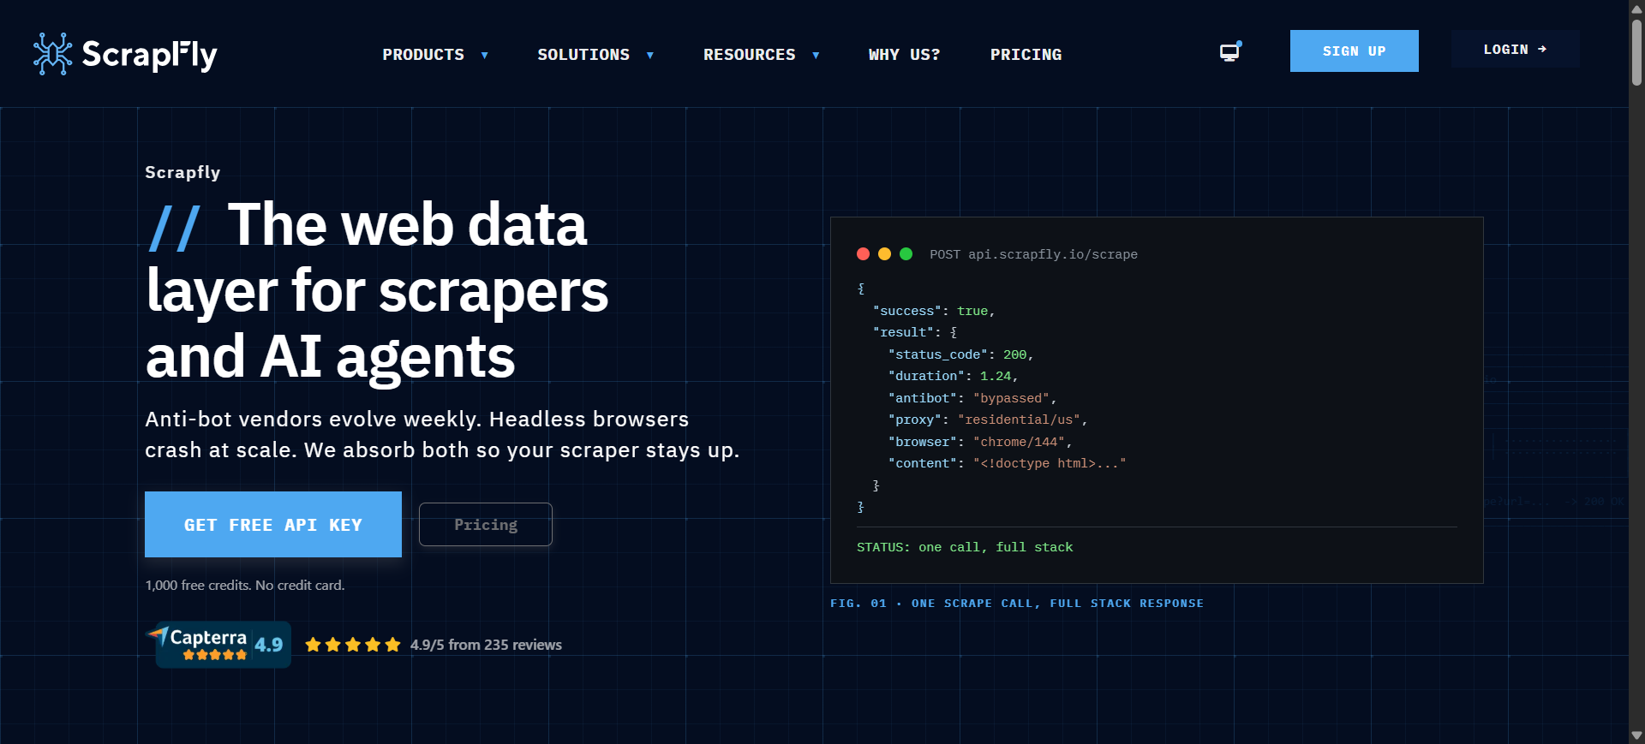
Task: Click the five-star rating icons
Action: pyautogui.click(x=352, y=645)
